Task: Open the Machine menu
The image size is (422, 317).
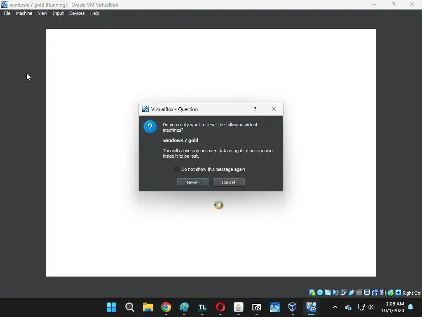Action: [24, 13]
